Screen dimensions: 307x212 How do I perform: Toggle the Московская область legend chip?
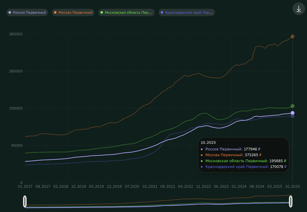pyautogui.click(x=126, y=13)
